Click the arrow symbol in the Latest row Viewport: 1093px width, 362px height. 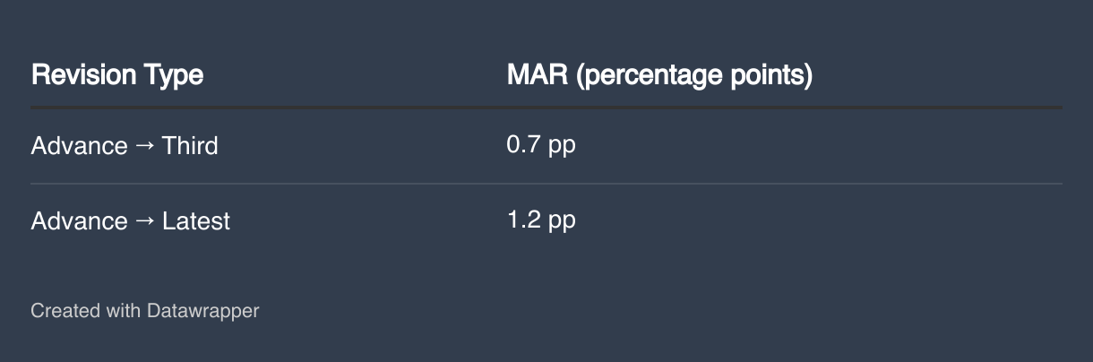(145, 221)
